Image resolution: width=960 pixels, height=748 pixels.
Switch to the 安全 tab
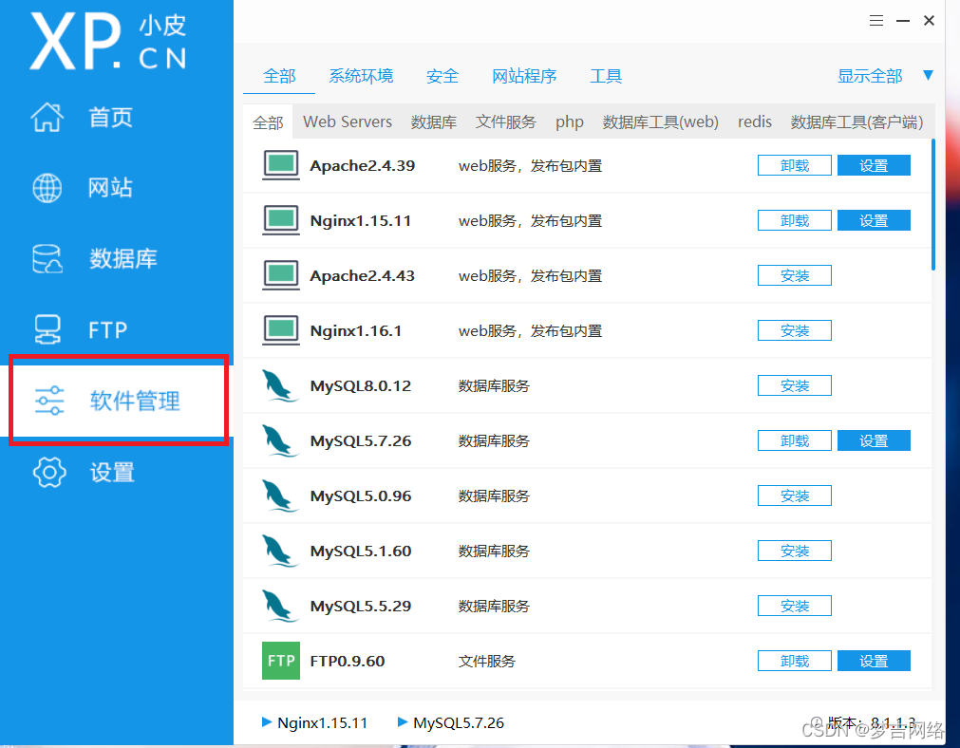coord(442,76)
